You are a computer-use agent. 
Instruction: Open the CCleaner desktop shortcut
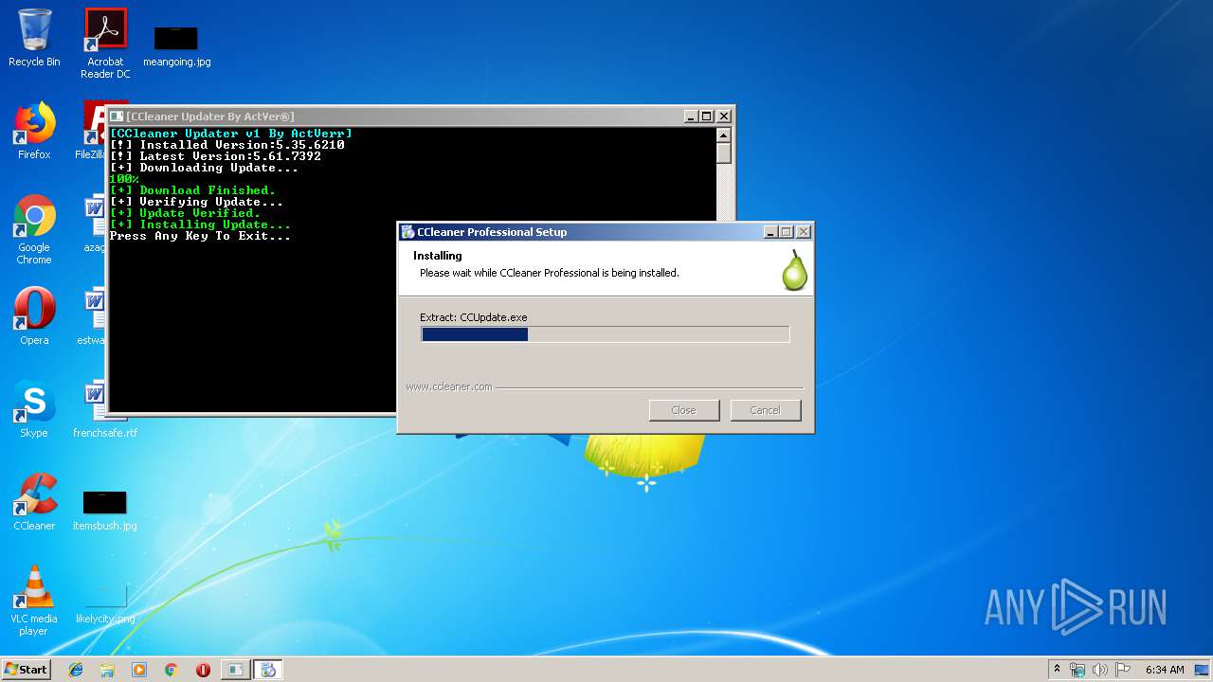pos(34,502)
